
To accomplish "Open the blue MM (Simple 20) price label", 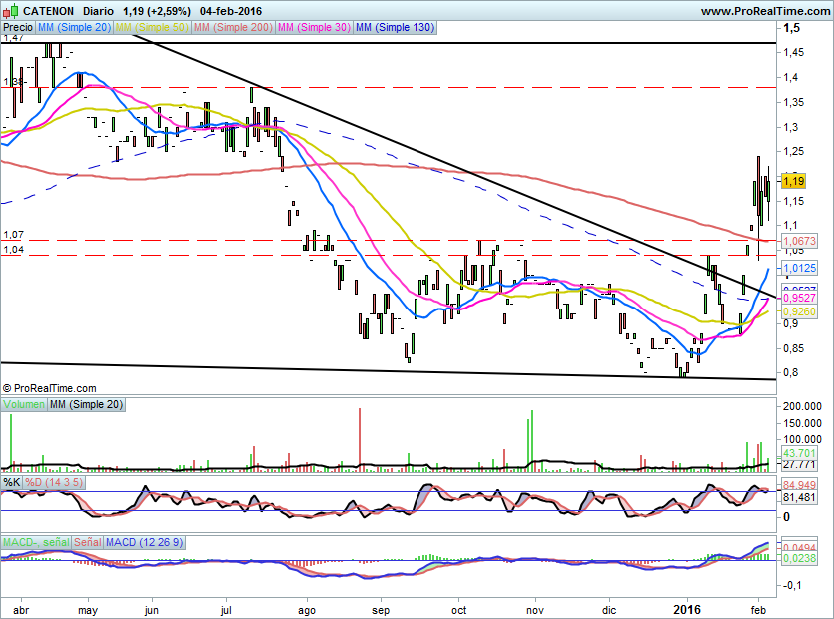I will (74, 28).
